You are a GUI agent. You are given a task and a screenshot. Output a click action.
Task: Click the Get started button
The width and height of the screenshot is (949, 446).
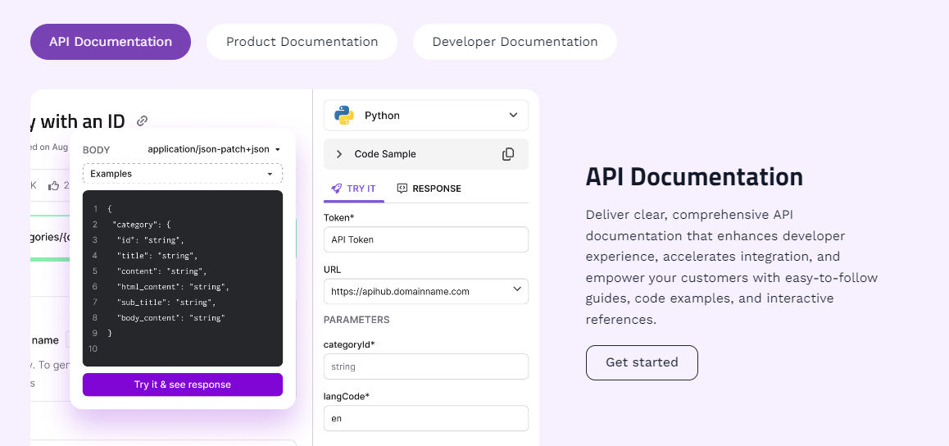[642, 362]
